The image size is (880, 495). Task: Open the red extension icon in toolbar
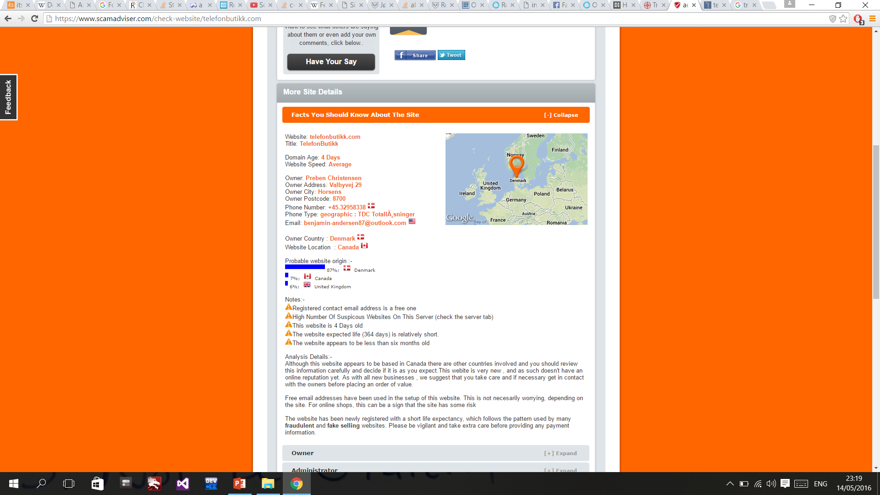pyautogui.click(x=858, y=19)
